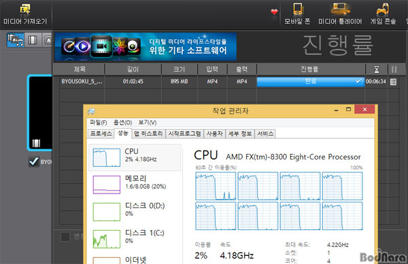Click the AMD FX(tm)-8300 processor name
The image size is (408, 264).
pos(293,157)
